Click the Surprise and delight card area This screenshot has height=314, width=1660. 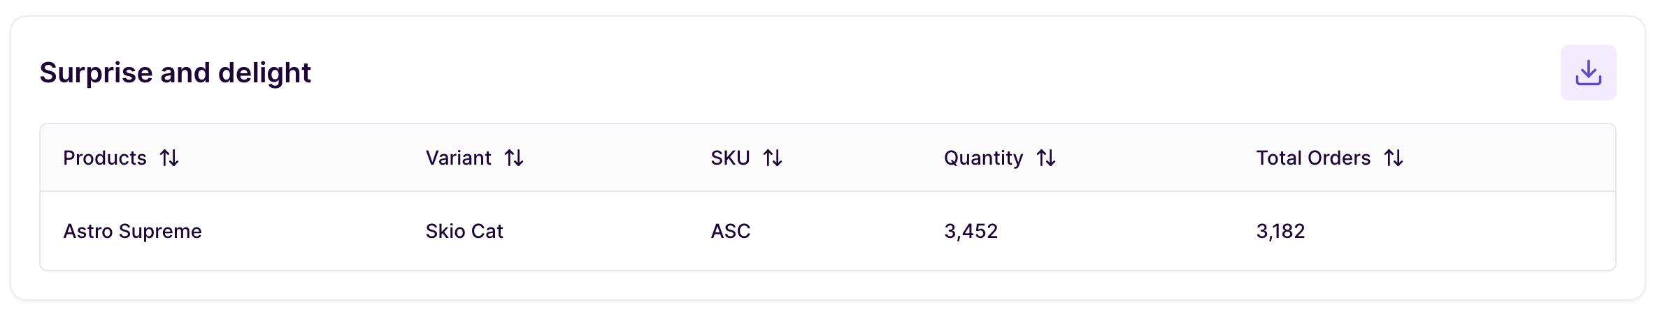coord(828,158)
